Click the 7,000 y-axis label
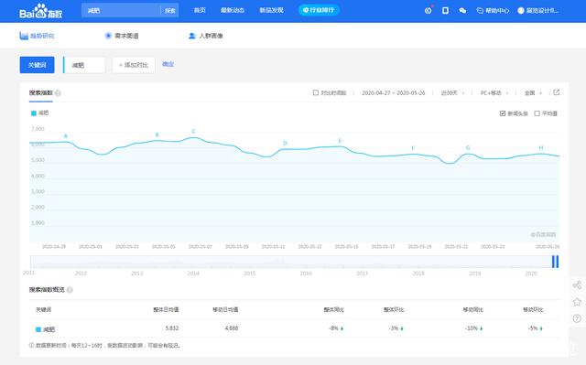586x365 pixels. [38, 129]
